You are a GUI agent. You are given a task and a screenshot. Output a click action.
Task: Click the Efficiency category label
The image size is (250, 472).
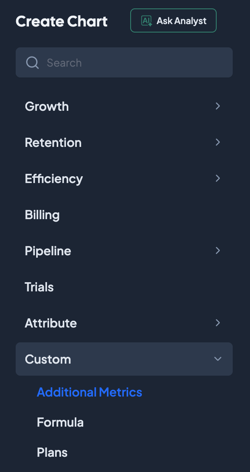54,179
